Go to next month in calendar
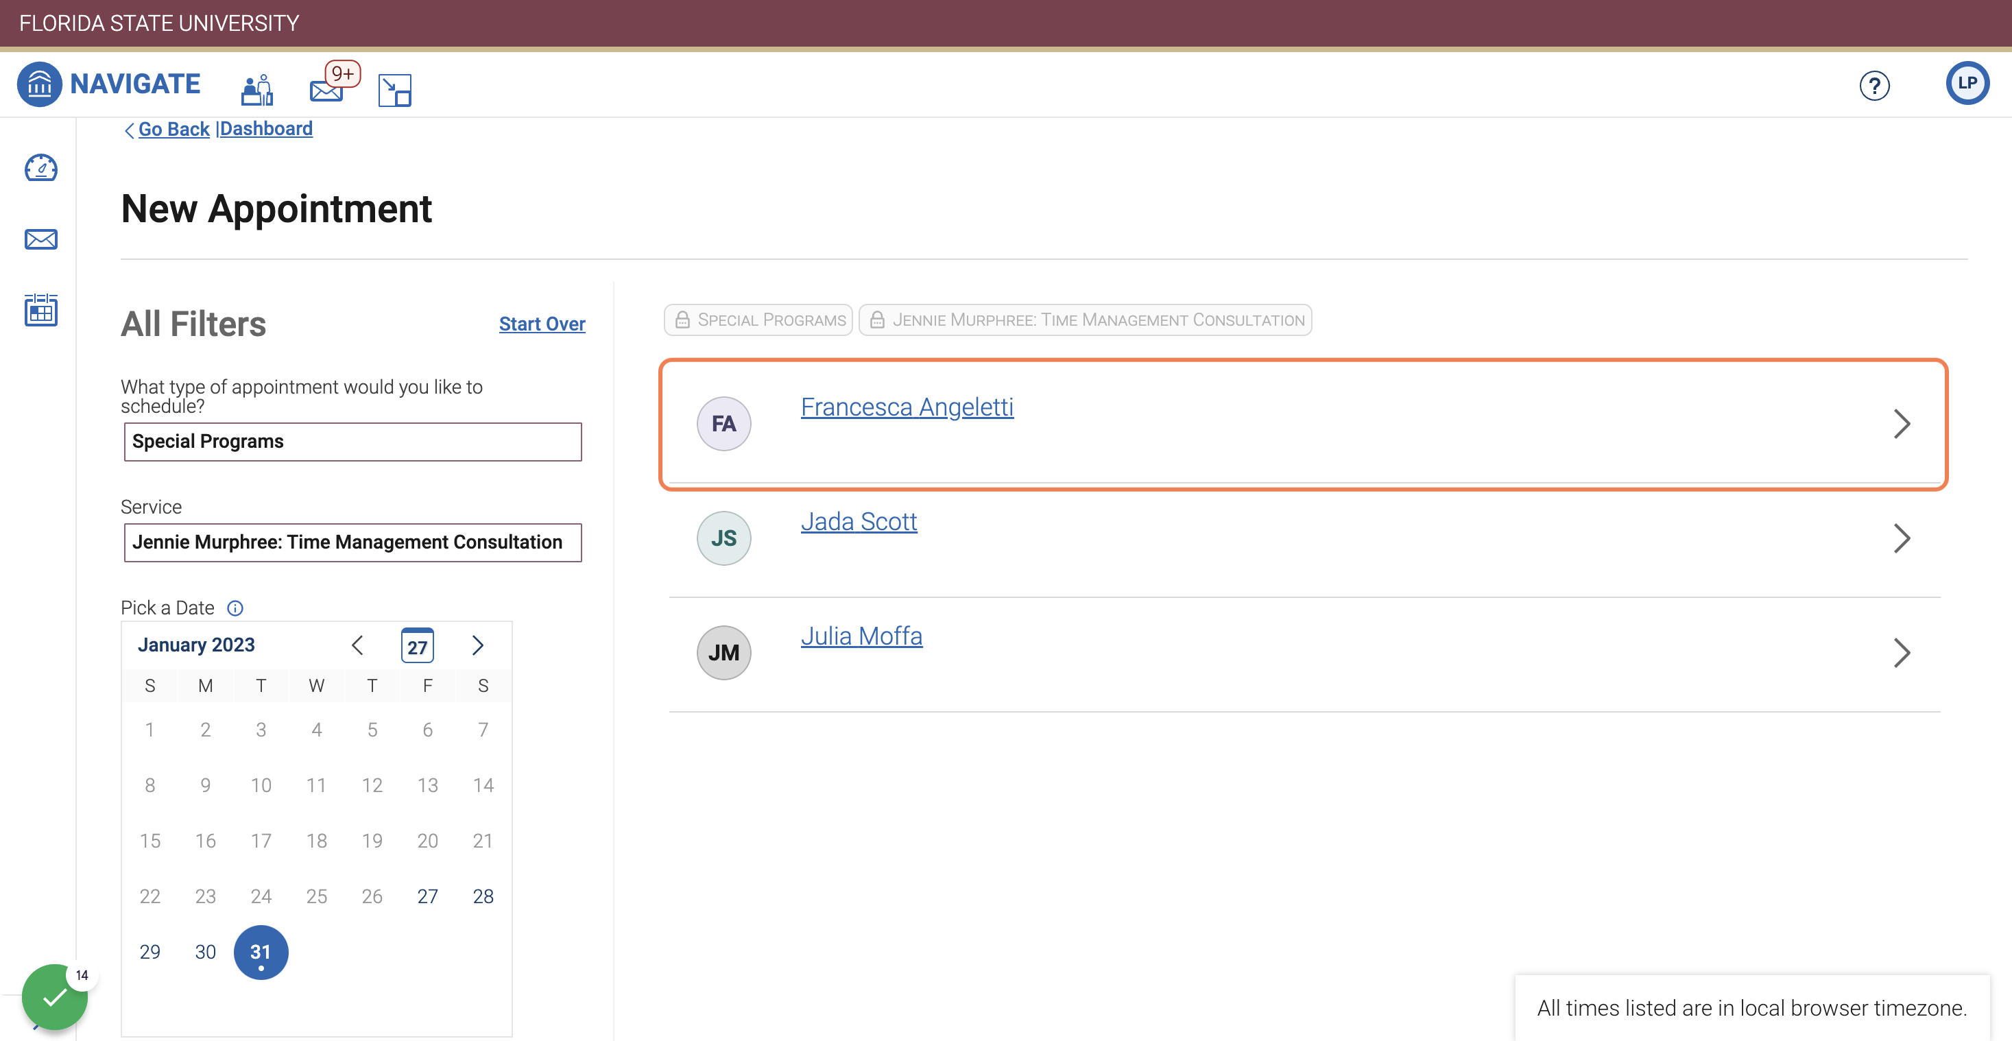Viewport: 2012px width, 1041px height. click(478, 645)
